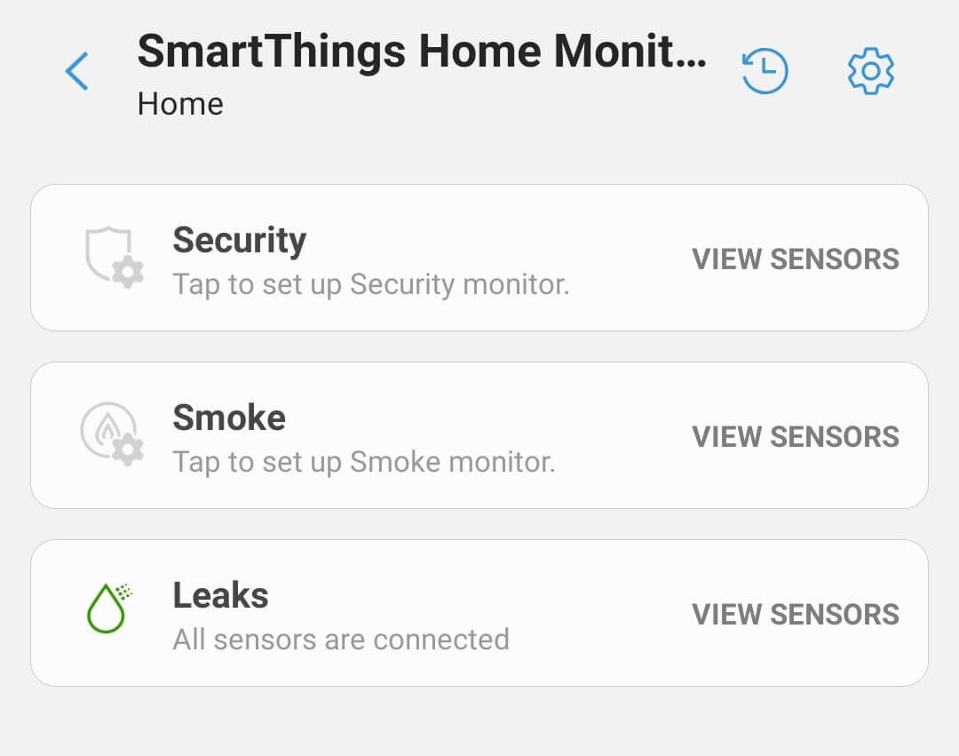Open Home Monitor settings gear
The width and height of the screenshot is (959, 756).
point(870,70)
